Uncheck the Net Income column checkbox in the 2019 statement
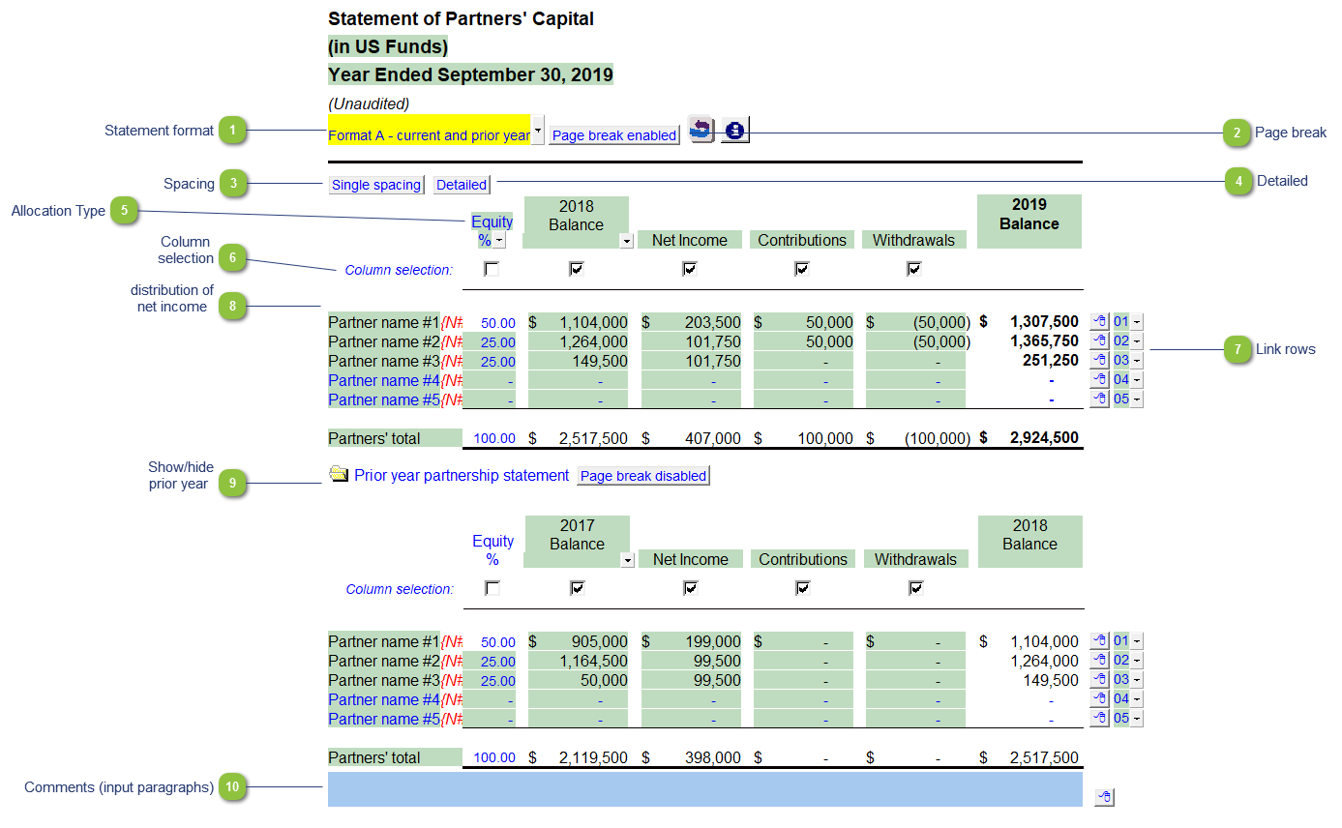The height and width of the screenshot is (828, 1342). (690, 269)
